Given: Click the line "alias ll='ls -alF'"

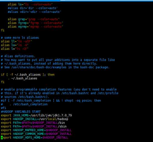Looking at the screenshot, I should point(16,41).
